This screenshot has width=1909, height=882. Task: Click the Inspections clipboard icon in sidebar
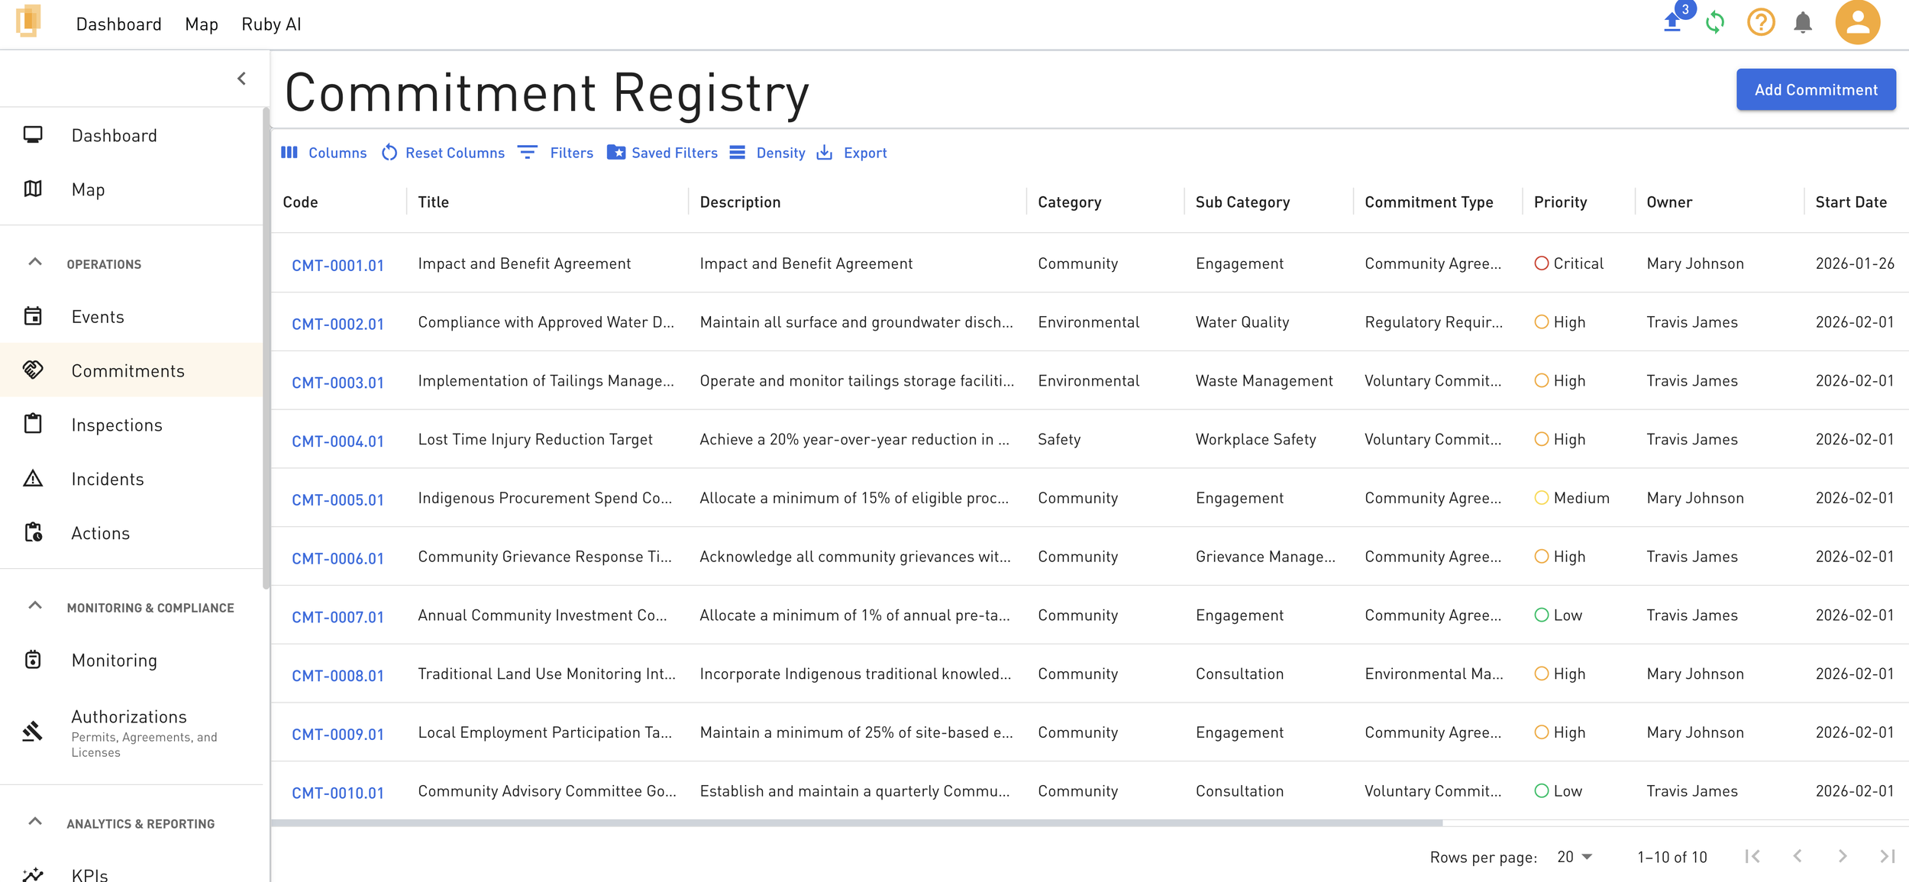point(33,424)
